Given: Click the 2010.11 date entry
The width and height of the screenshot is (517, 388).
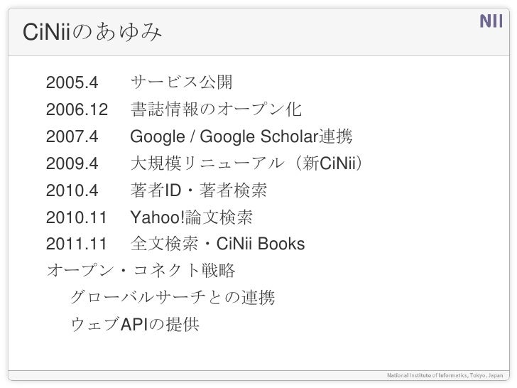Looking at the screenshot, I should pos(77,217).
